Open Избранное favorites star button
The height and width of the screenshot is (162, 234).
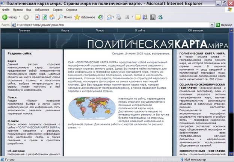pos(85,17)
